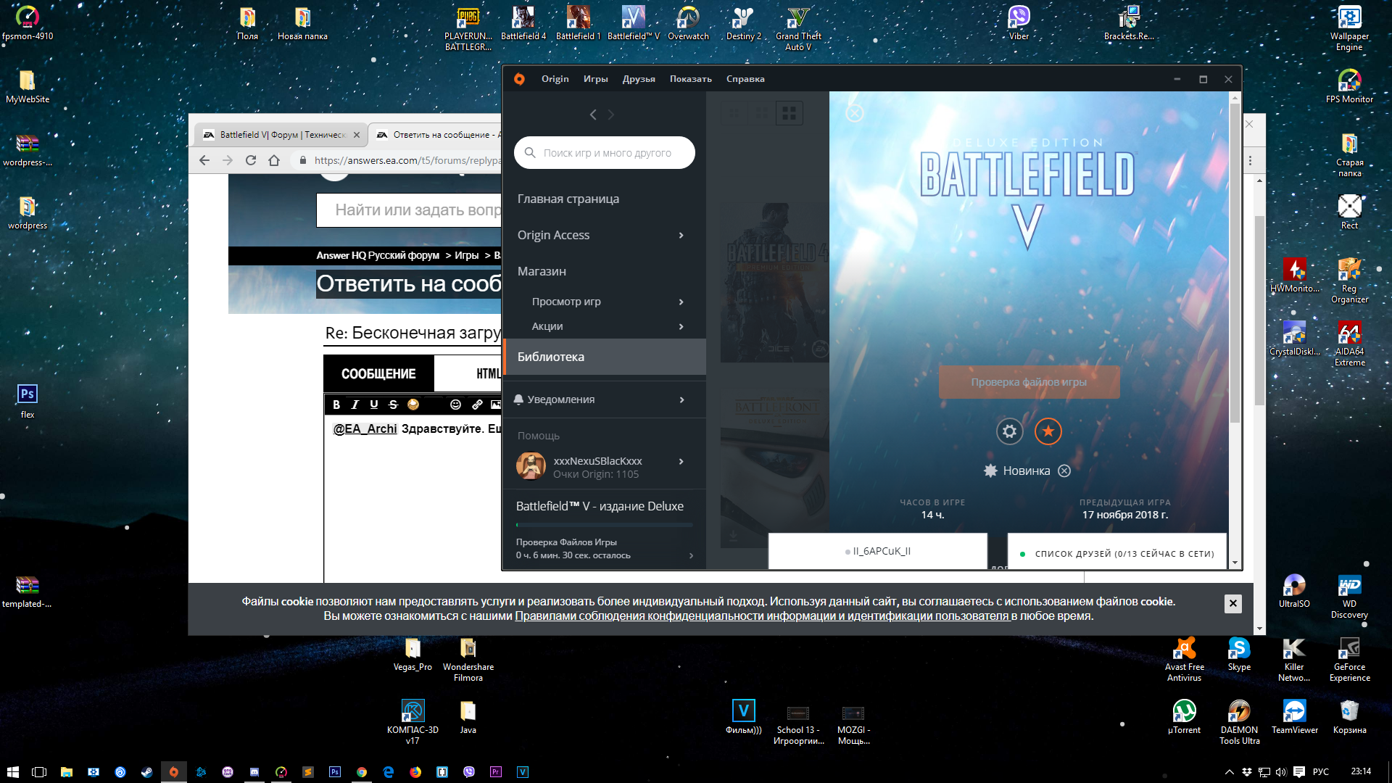Open Магазин section in Origin
This screenshot has height=783, width=1392.
[x=542, y=271]
